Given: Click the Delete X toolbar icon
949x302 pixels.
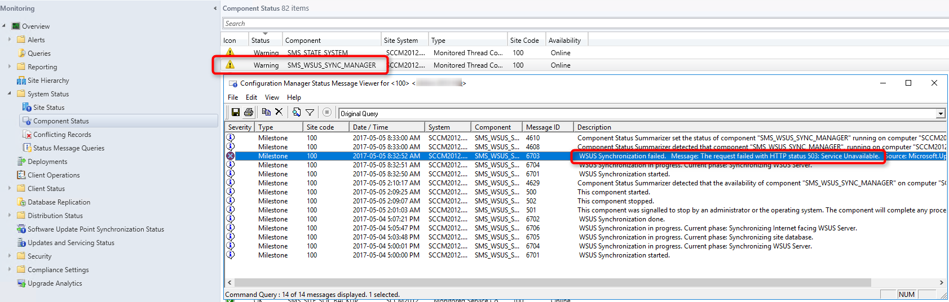Looking at the screenshot, I should tap(279, 112).
